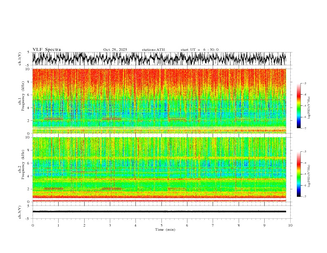Image resolution: width=327 pixels, height=253 pixels.
Task: Click ch.1 frequency axis "8" tick label
Action: 29,82
